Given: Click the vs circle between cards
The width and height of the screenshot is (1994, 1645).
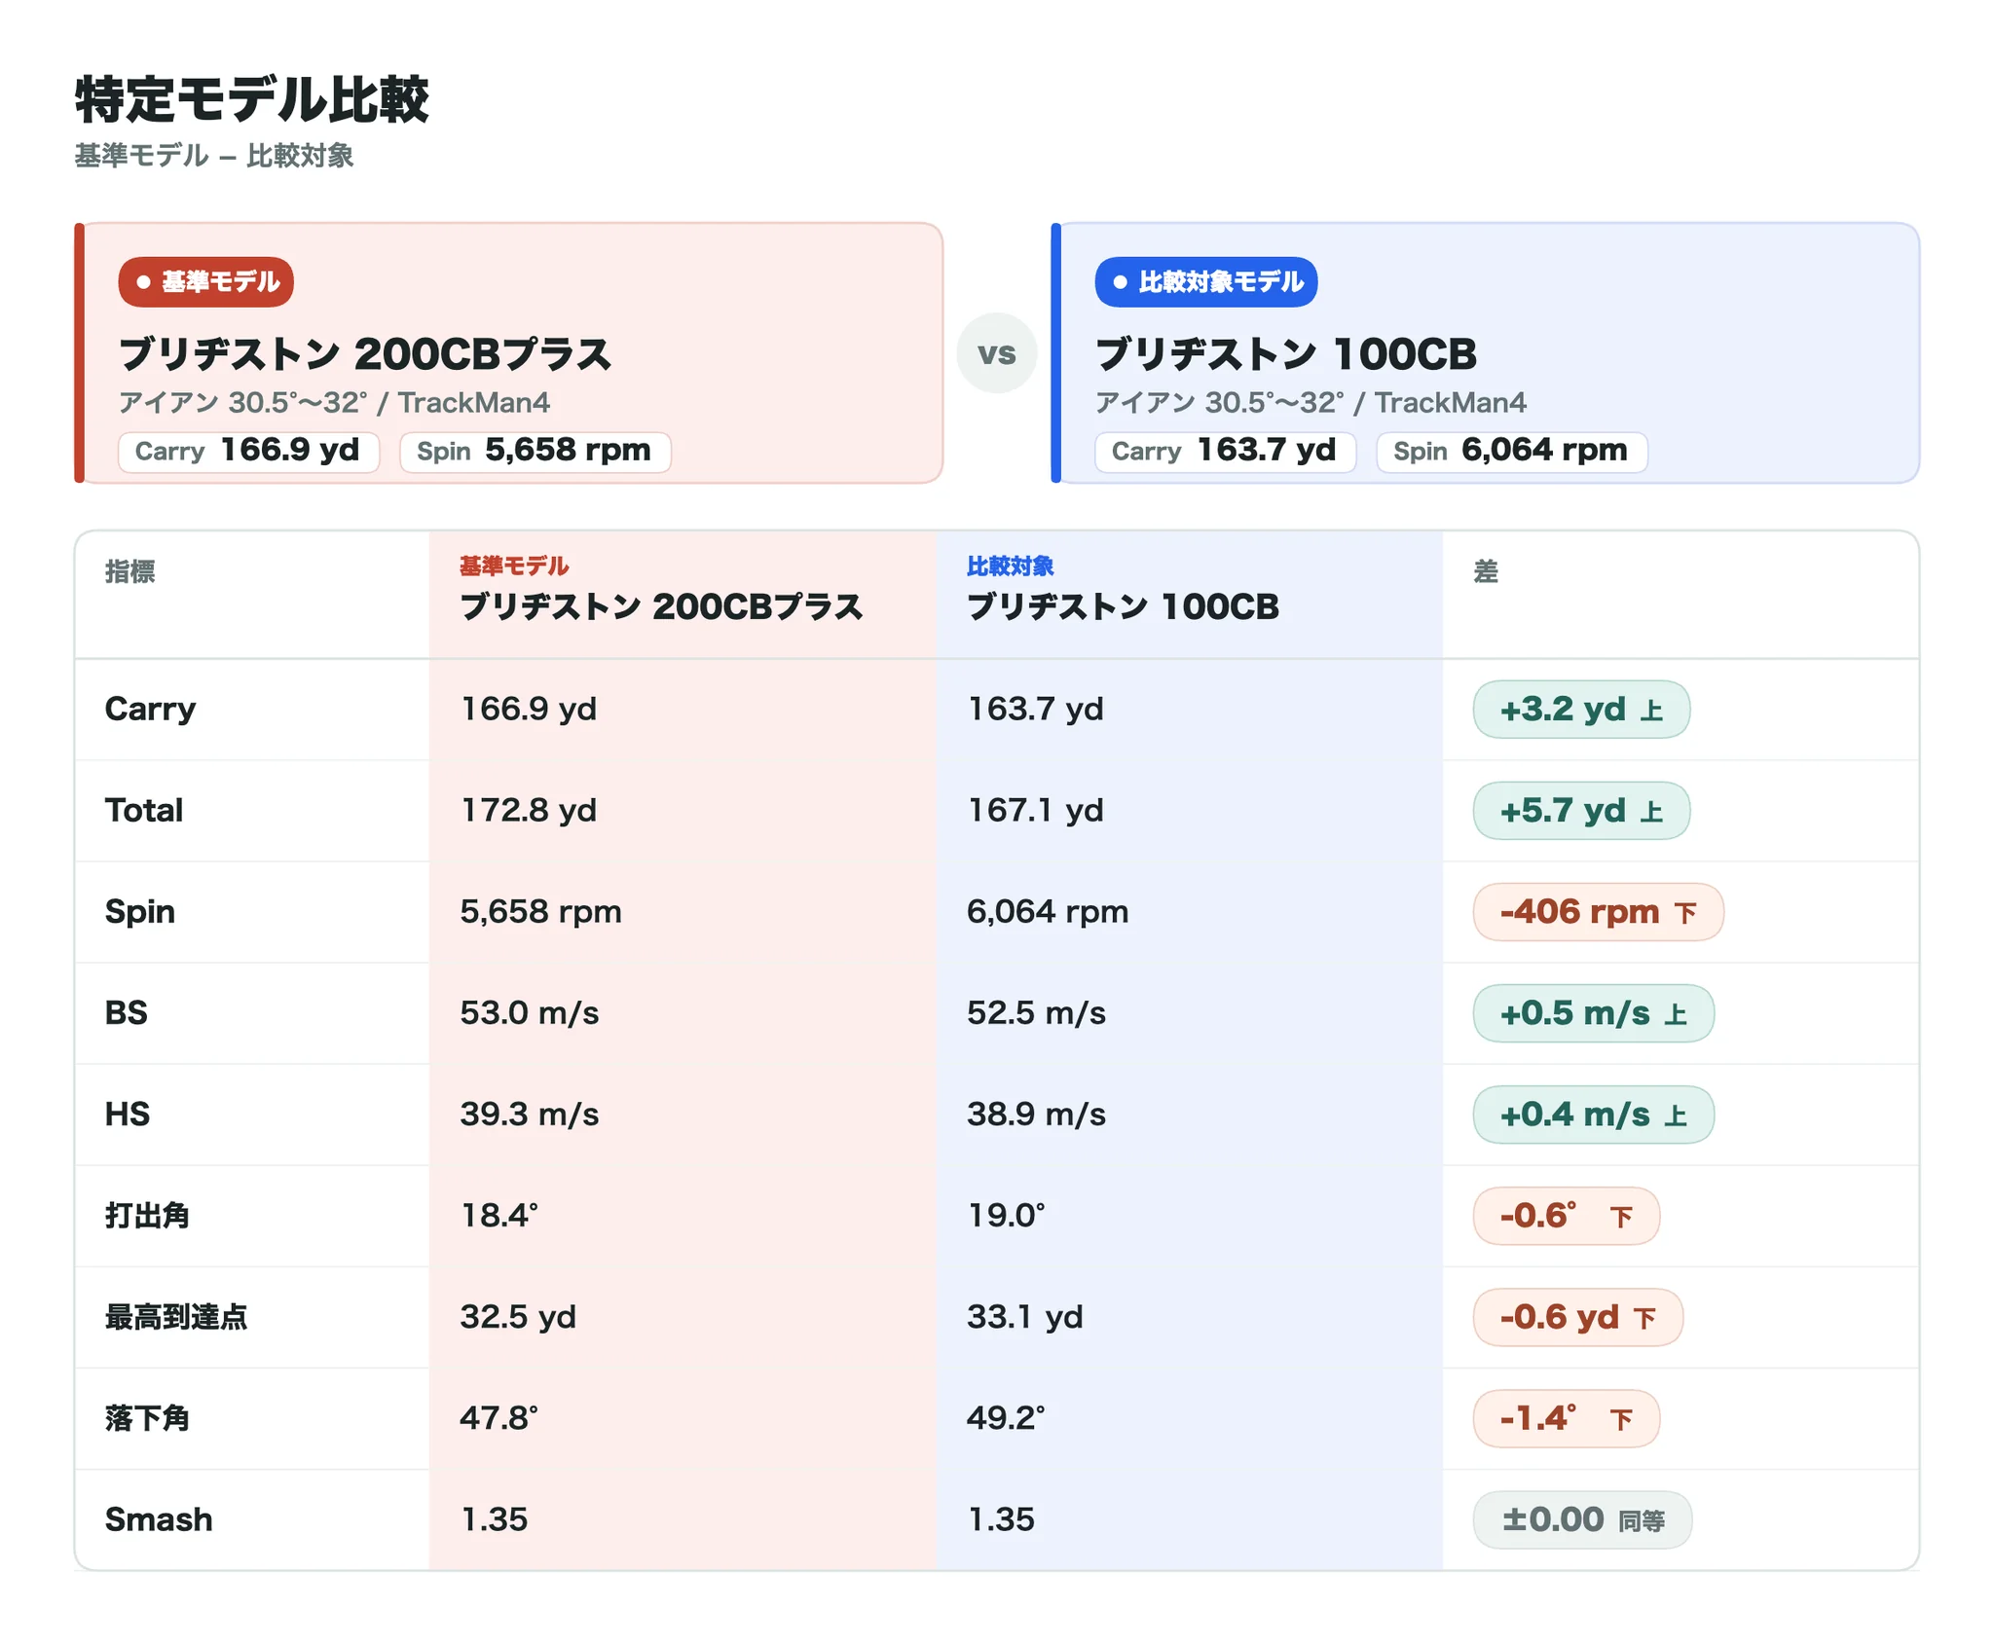Looking at the screenshot, I should click(996, 353).
